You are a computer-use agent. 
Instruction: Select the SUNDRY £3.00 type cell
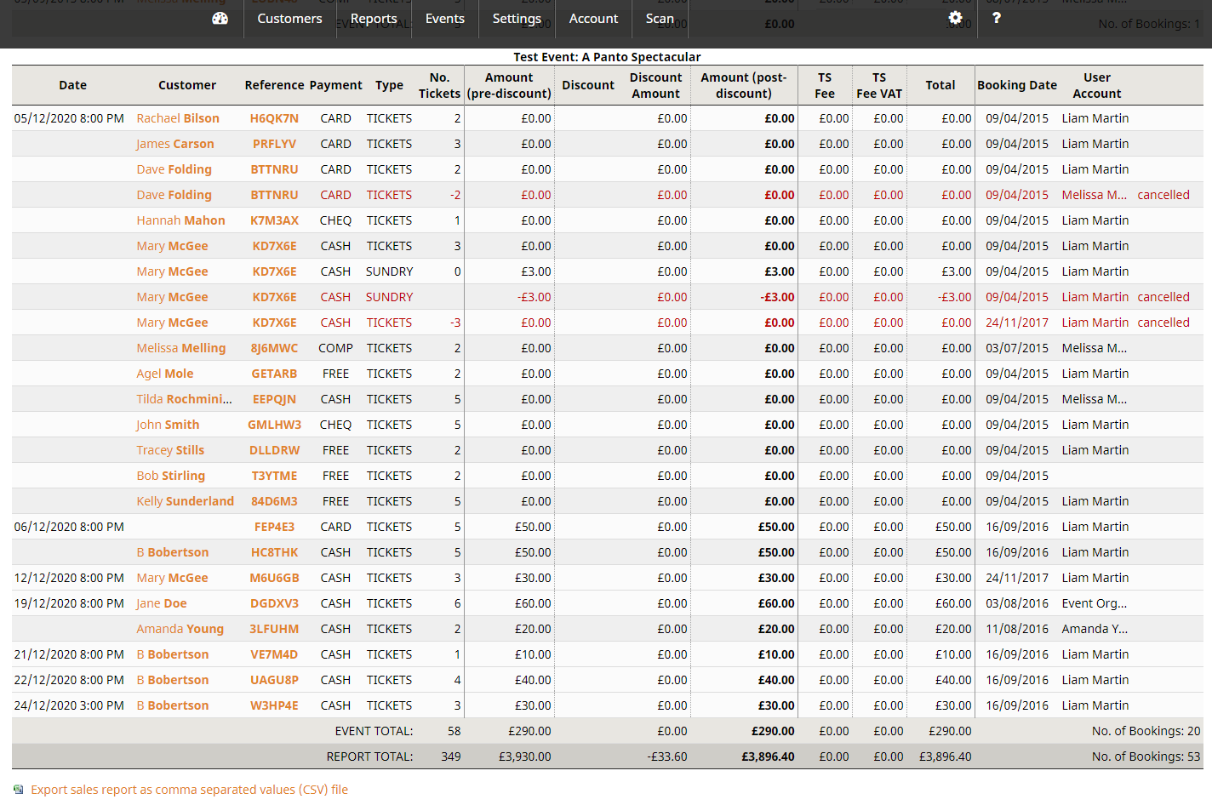[x=389, y=271]
